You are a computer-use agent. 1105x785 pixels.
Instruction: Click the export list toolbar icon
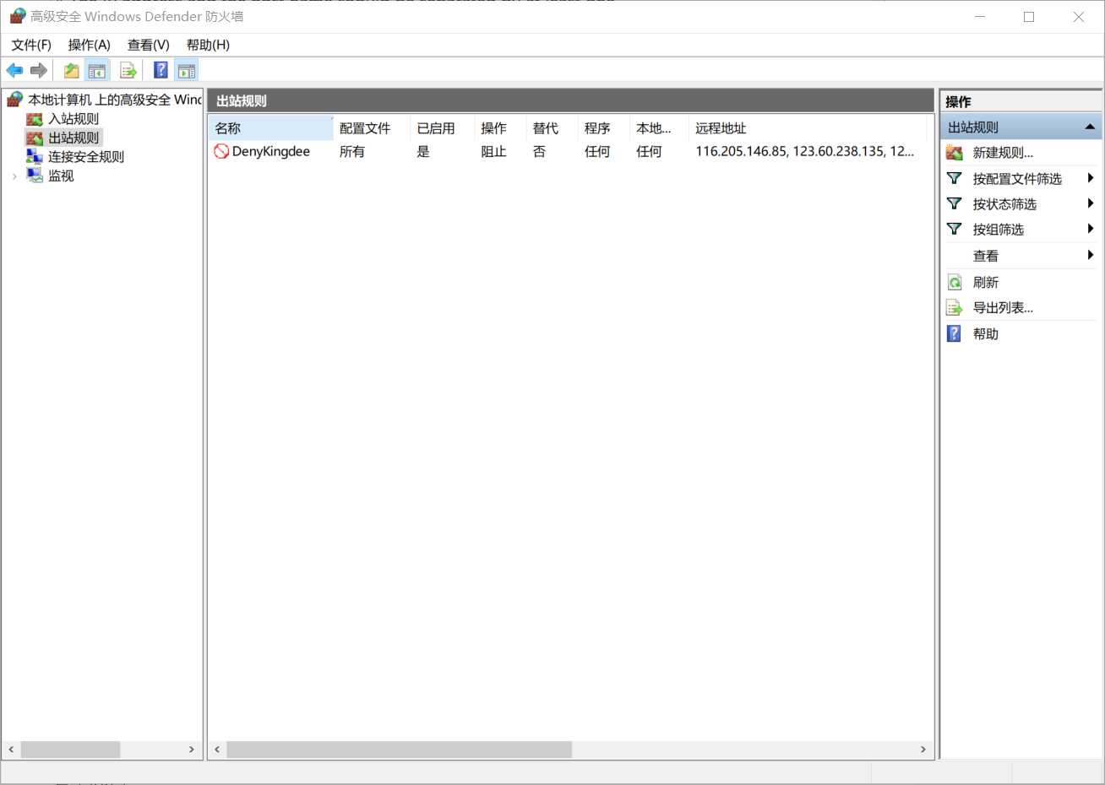pos(128,70)
